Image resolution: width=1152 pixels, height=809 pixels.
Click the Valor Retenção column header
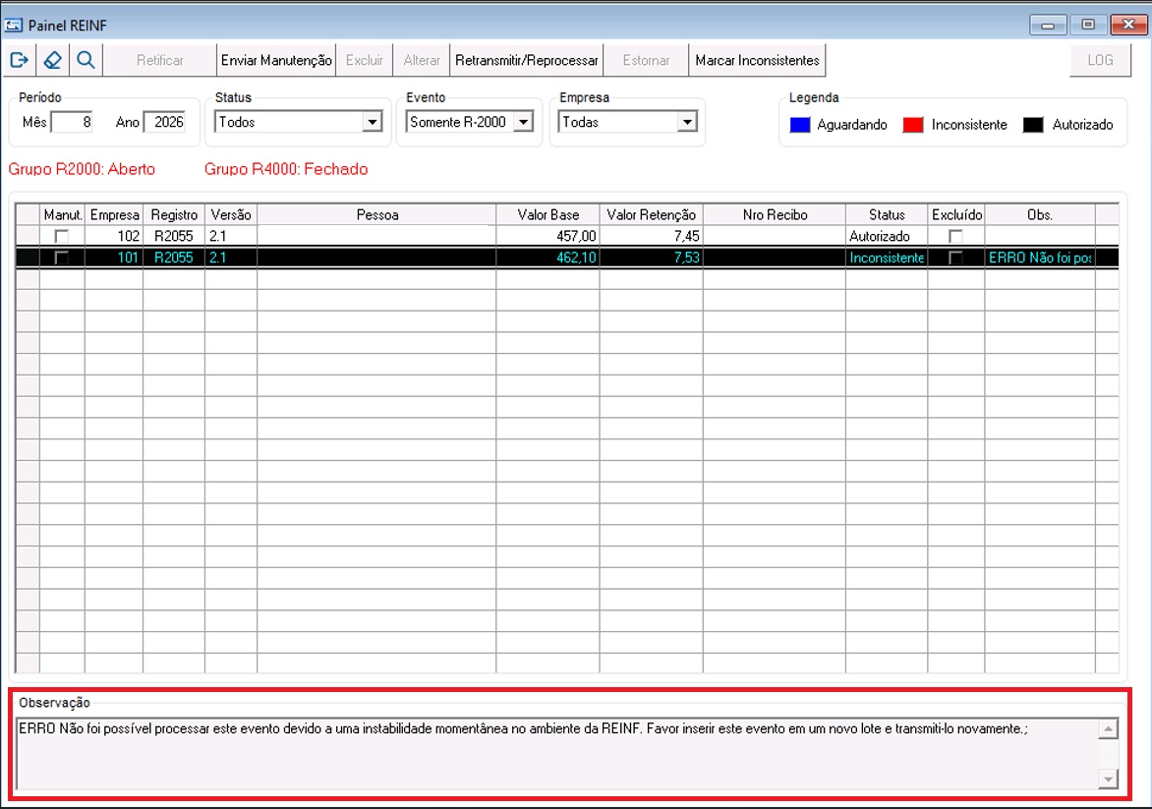pos(651,214)
